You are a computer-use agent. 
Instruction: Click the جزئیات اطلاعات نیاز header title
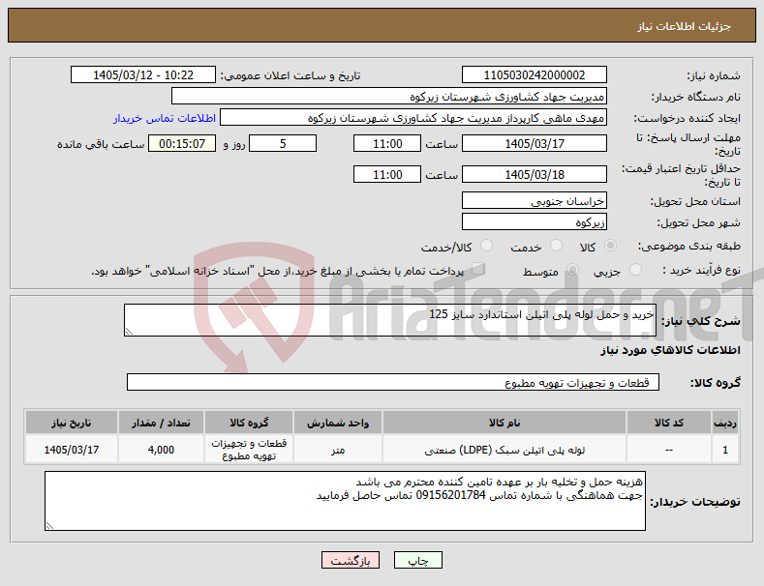click(x=684, y=26)
